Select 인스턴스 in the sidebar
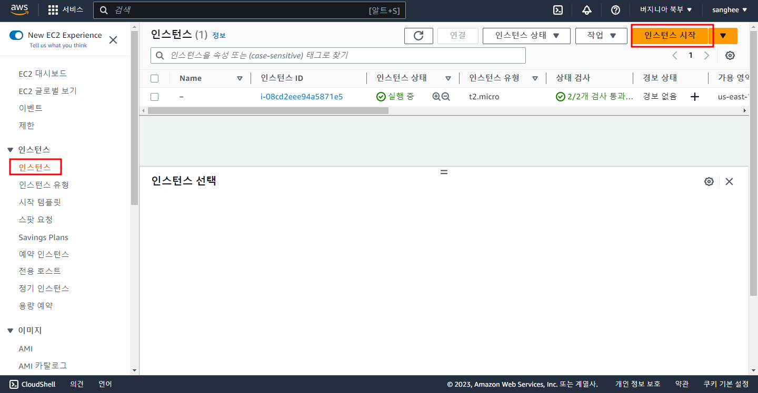Viewport: 758px width, 393px height. pyautogui.click(x=35, y=168)
